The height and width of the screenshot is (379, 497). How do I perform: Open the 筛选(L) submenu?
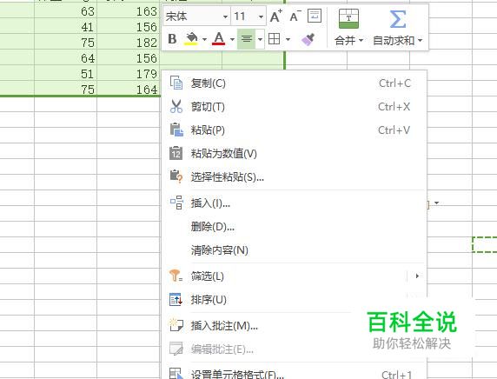[x=295, y=276]
